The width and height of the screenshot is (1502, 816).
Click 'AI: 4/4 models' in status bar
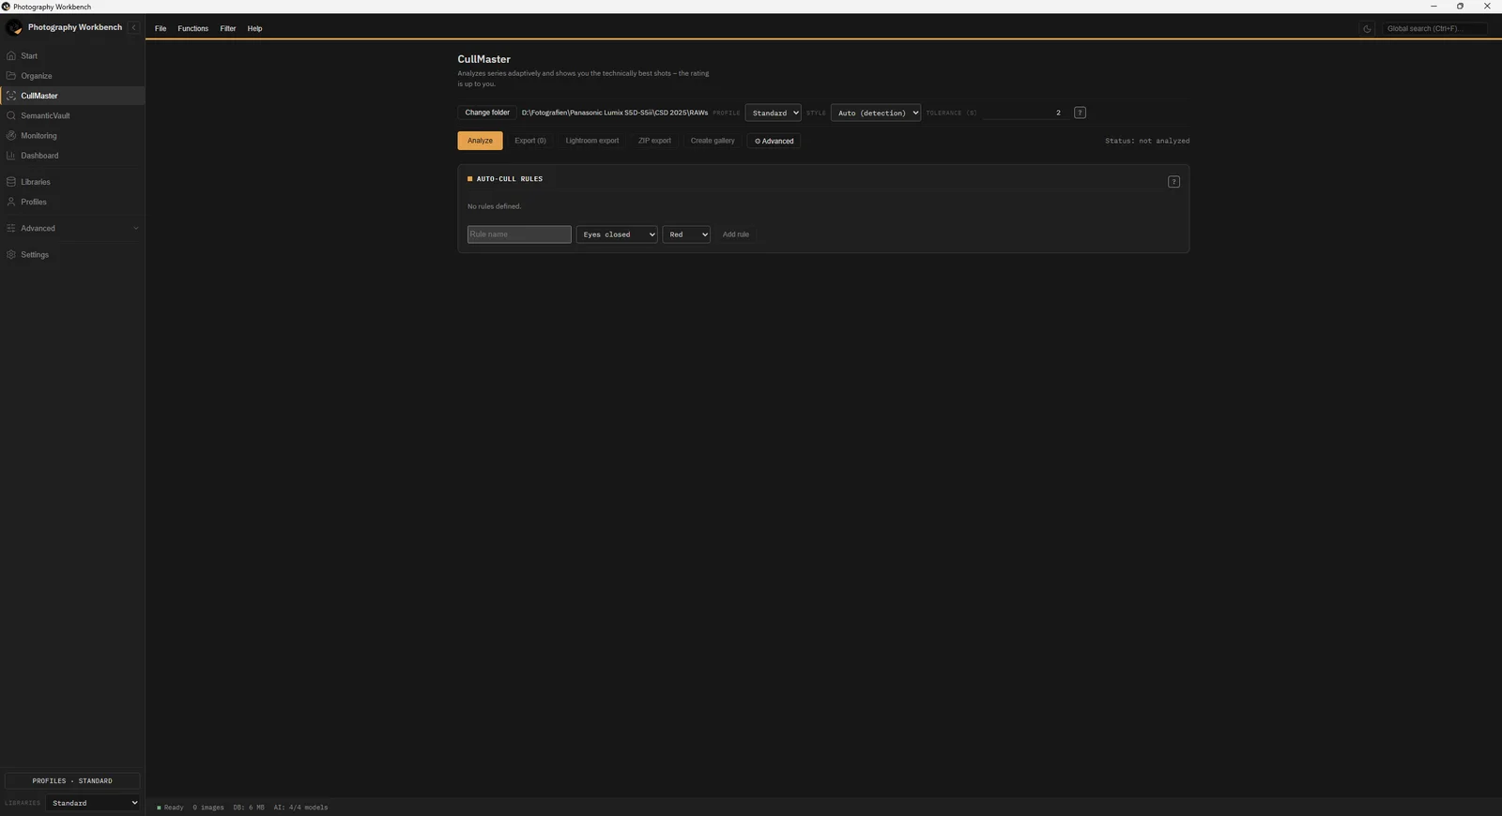pyautogui.click(x=300, y=808)
